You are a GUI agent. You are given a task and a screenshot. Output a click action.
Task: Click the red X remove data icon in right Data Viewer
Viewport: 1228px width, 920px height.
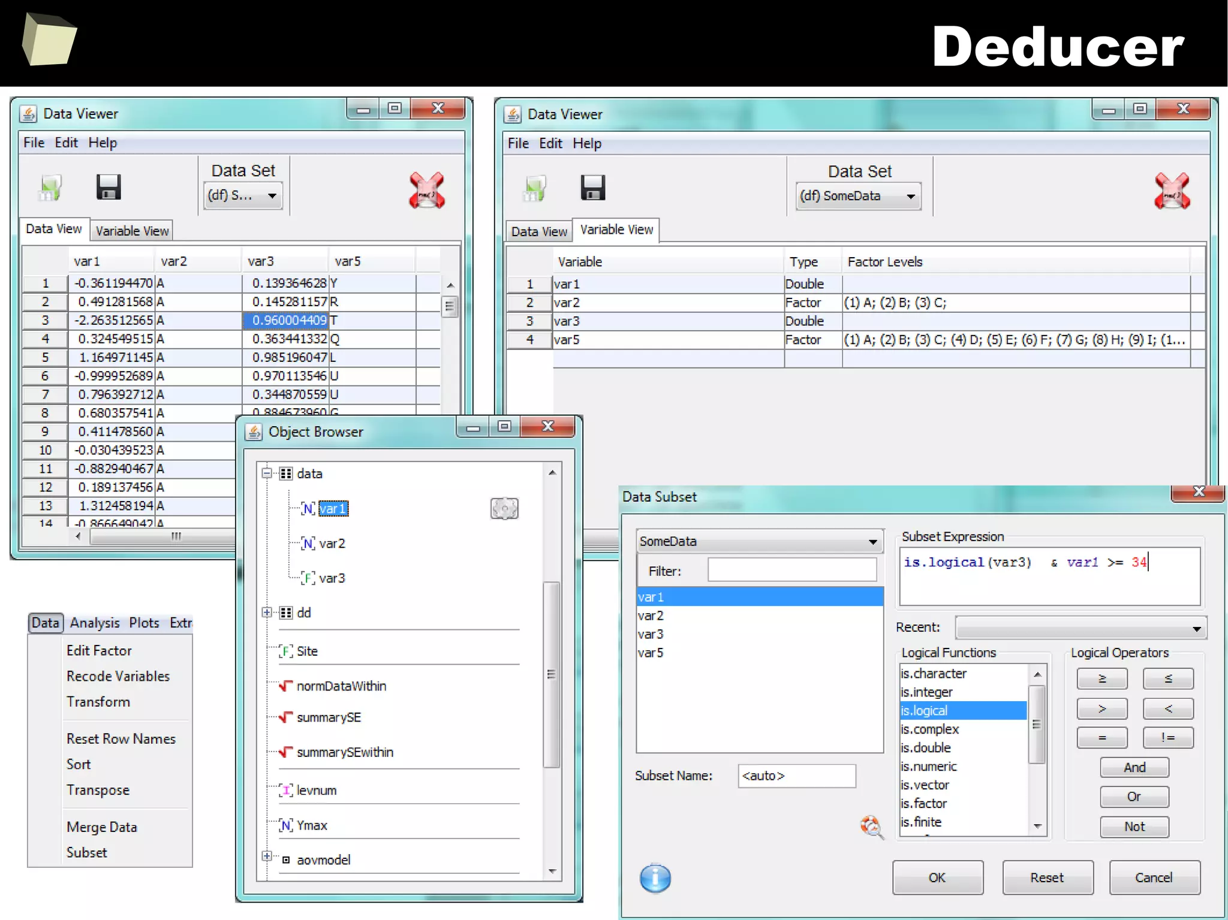pos(1172,191)
